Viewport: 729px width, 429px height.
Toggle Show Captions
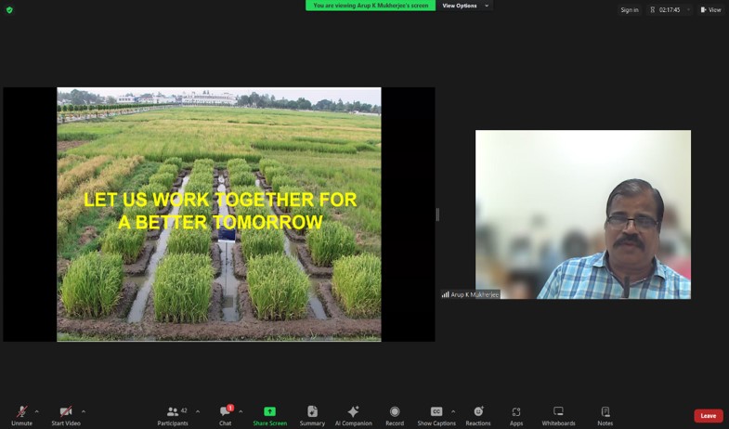coord(436,412)
